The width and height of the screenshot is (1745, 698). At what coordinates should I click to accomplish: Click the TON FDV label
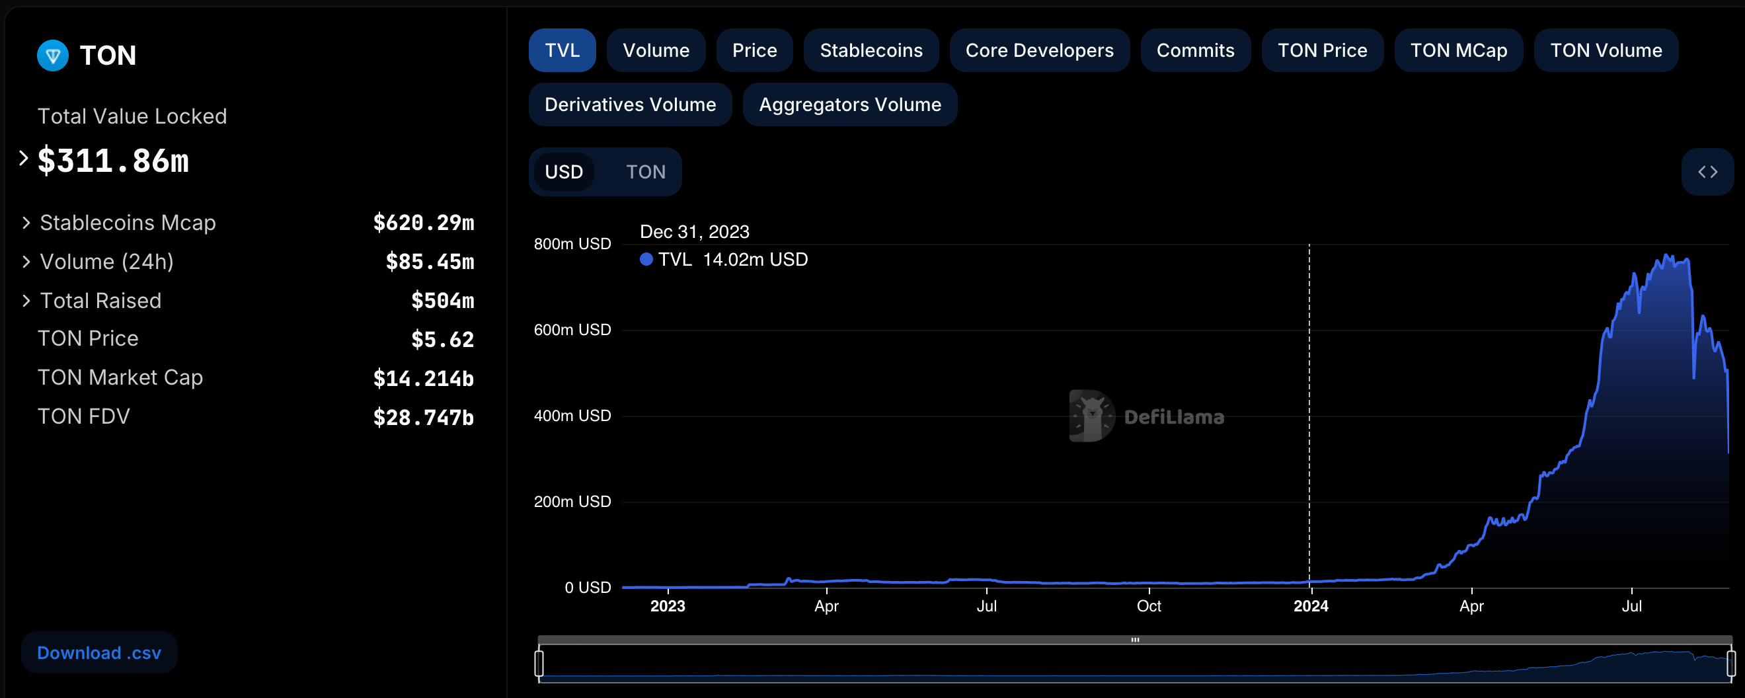click(83, 417)
